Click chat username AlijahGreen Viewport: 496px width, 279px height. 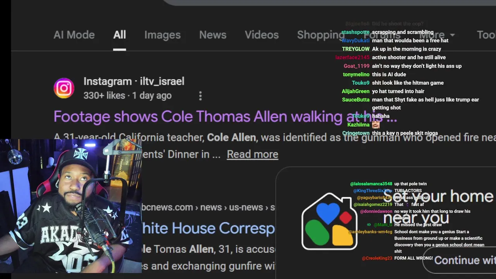pos(356,91)
